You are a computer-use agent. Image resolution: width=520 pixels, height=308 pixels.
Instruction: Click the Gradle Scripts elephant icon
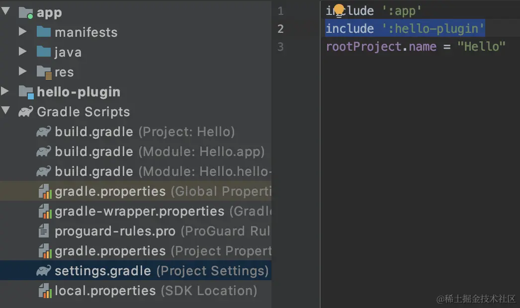(26, 112)
